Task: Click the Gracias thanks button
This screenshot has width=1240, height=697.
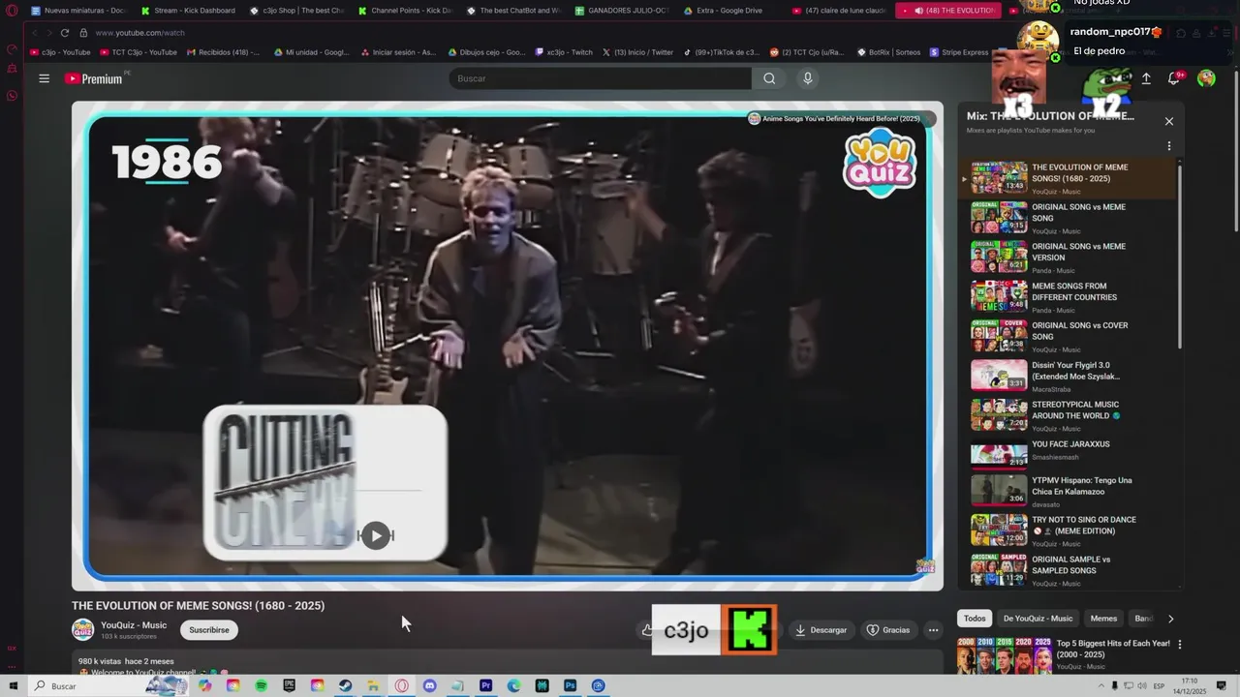Action: pos(888,630)
